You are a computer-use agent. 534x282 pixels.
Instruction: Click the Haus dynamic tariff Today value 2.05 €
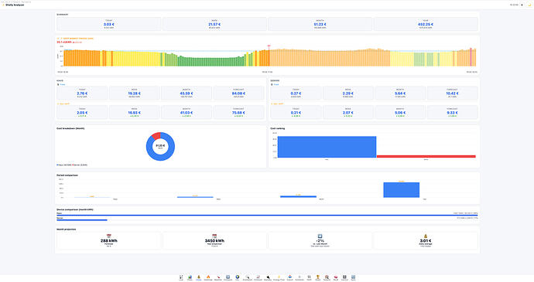pyautogui.click(x=82, y=113)
